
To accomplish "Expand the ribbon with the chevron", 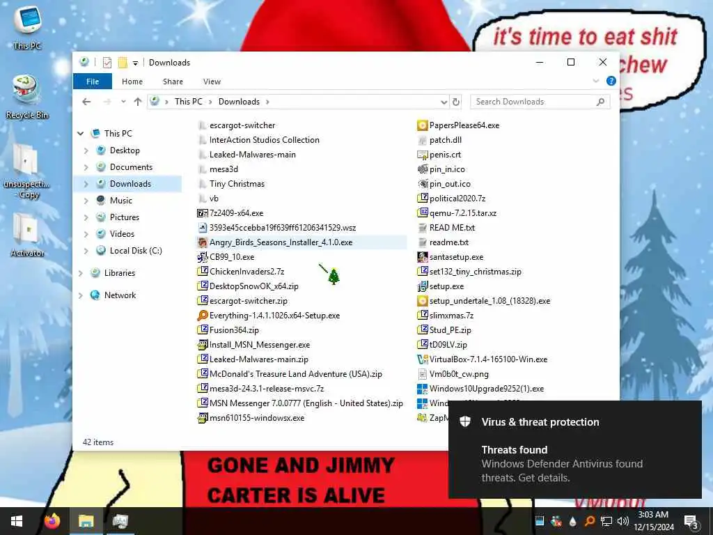I will pyautogui.click(x=596, y=81).
